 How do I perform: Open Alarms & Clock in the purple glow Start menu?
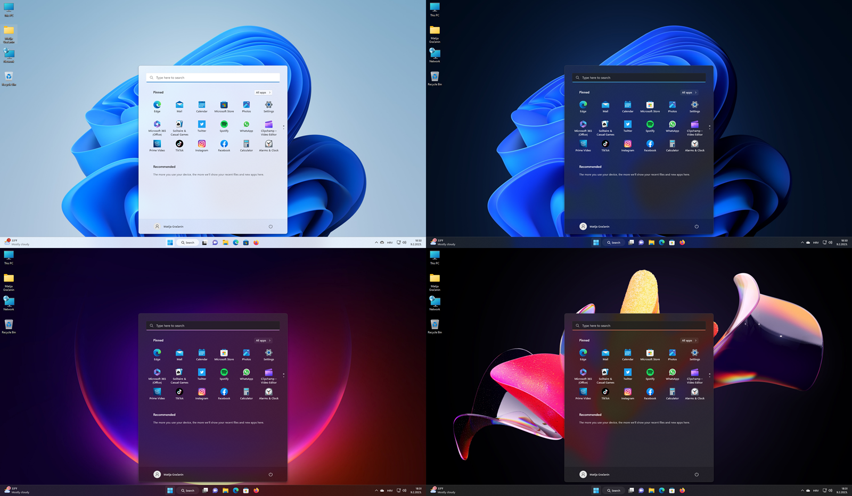[x=268, y=394]
